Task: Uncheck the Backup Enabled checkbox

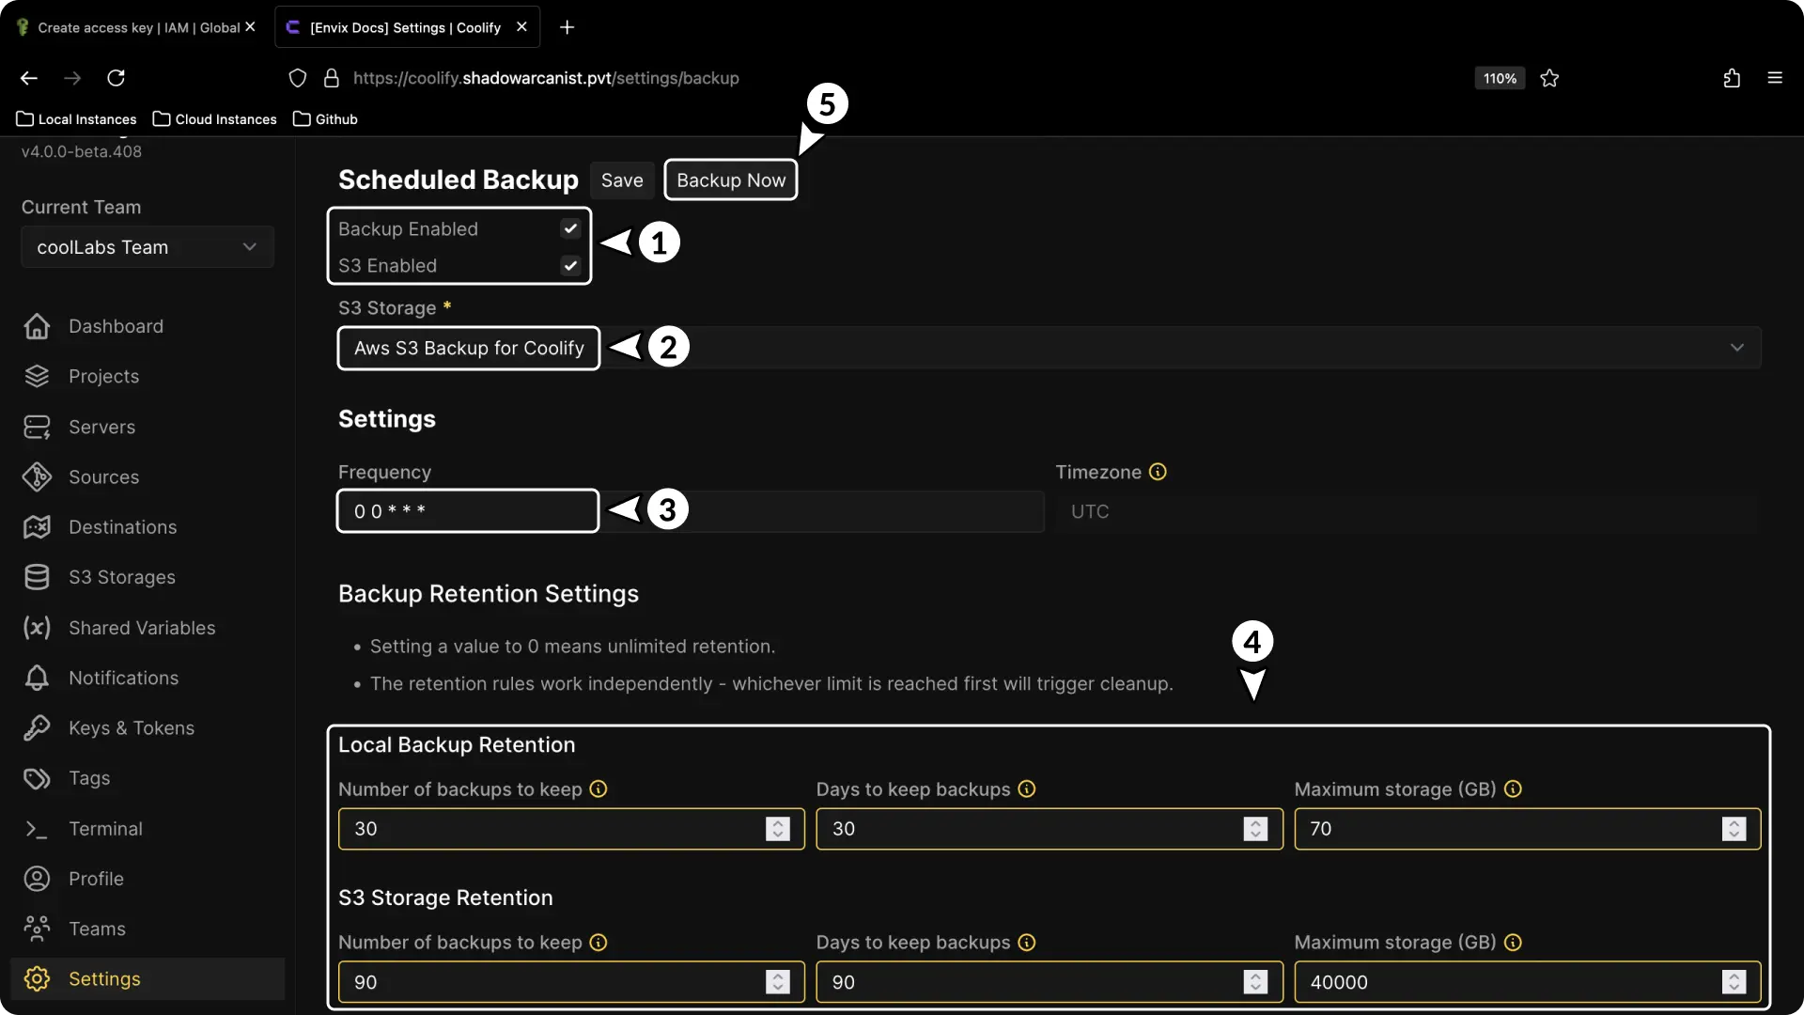Action: point(570,227)
